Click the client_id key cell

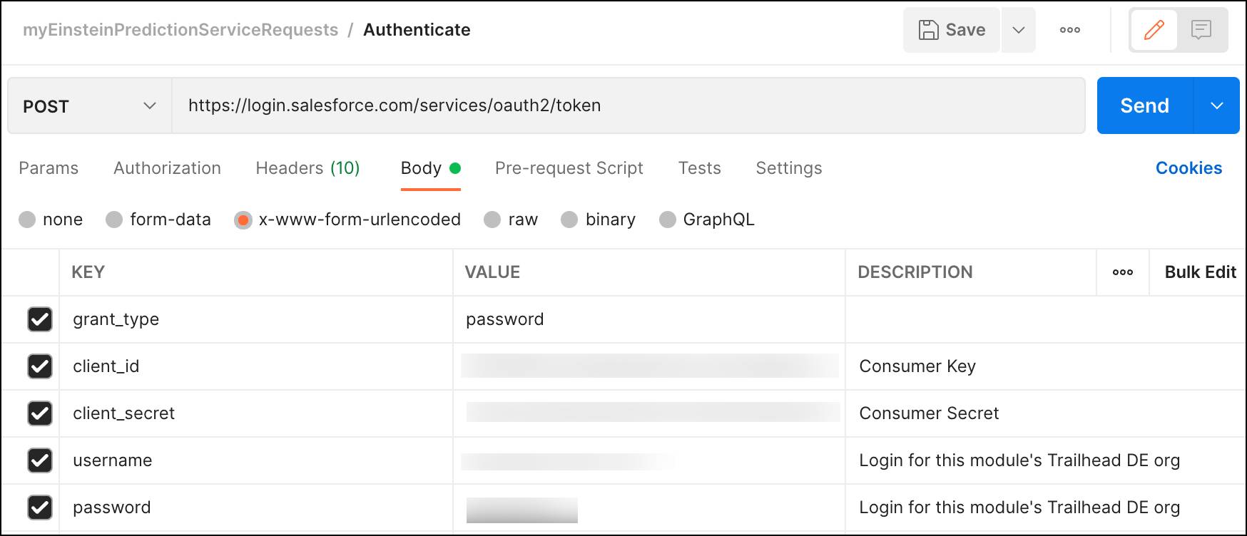[x=256, y=366]
